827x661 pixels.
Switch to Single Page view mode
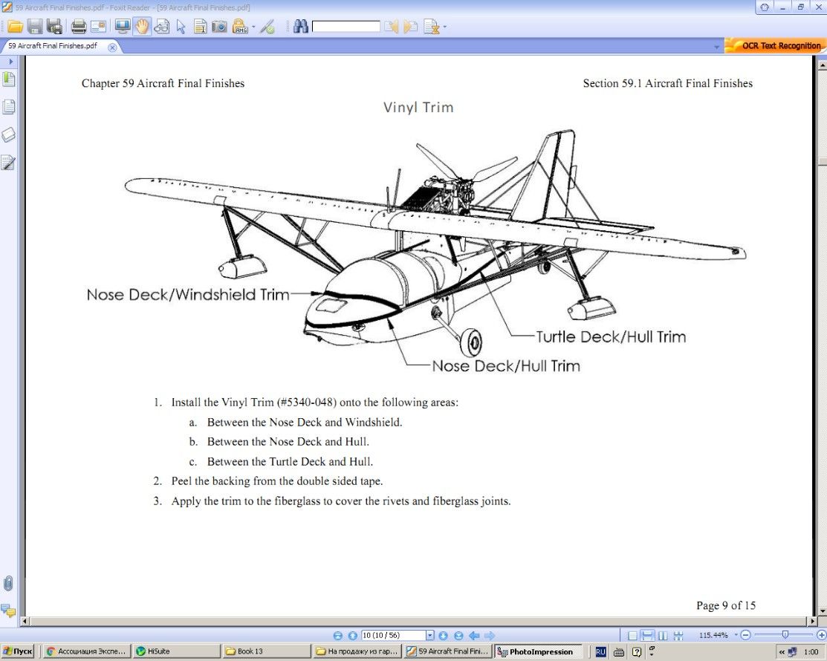pyautogui.click(x=633, y=636)
